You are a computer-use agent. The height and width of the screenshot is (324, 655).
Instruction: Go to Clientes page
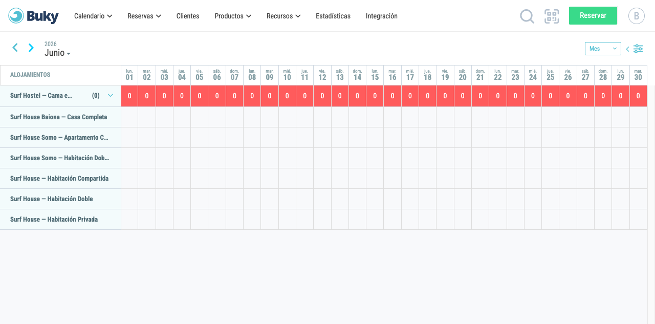point(188,16)
